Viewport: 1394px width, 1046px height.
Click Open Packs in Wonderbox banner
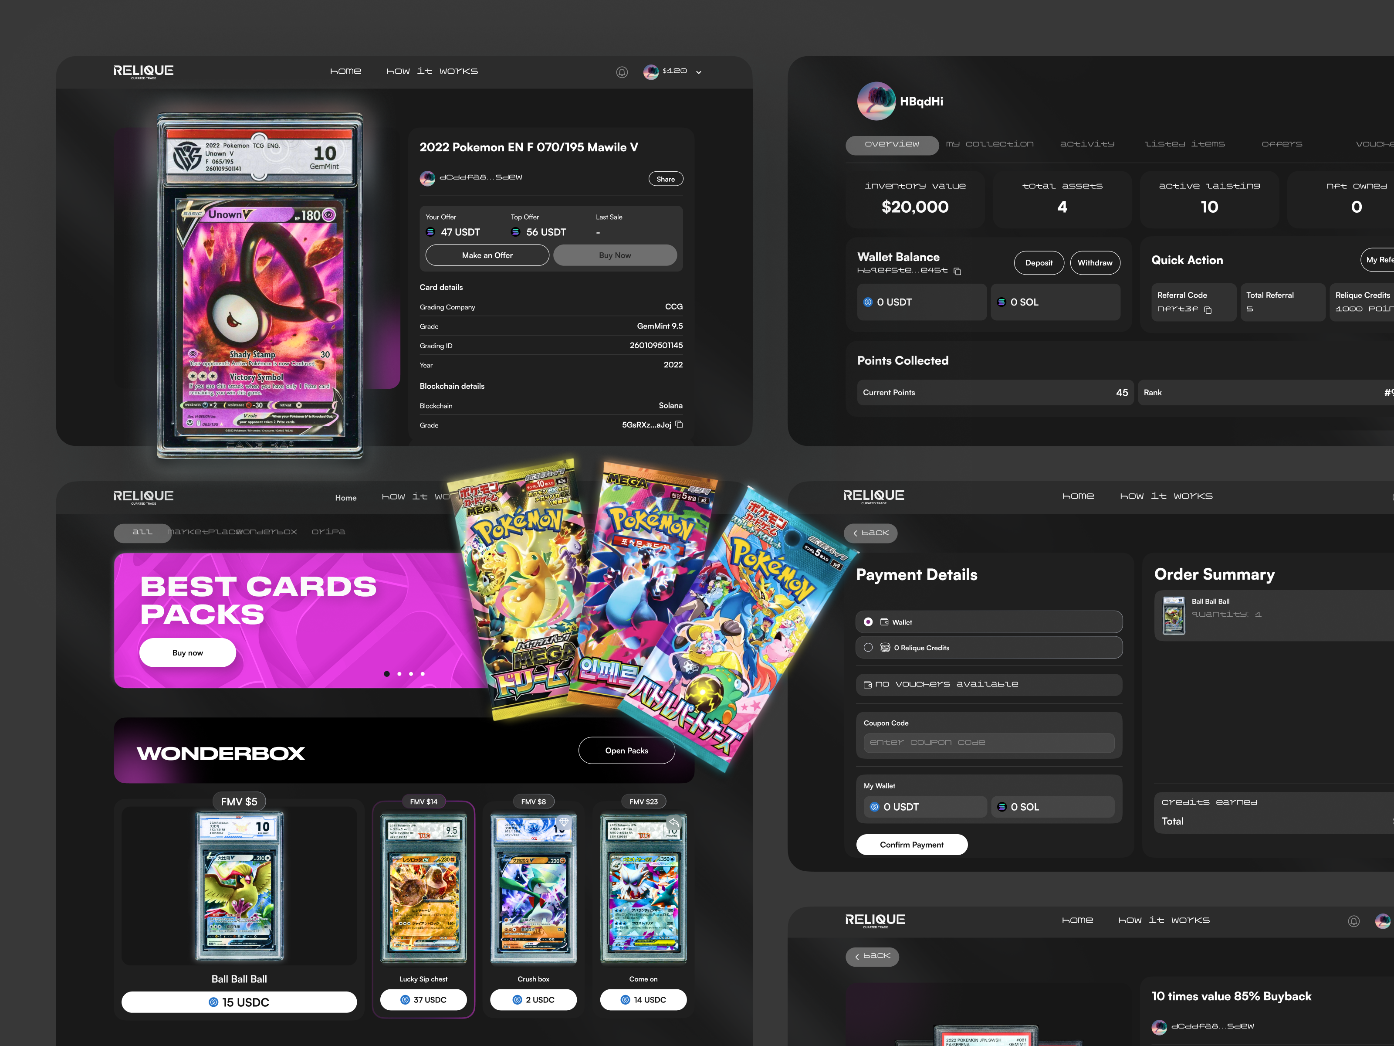pos(626,751)
